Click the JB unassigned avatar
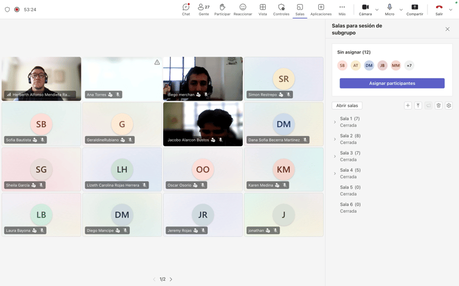Screen dimensions: 459x286 click(x=382, y=66)
